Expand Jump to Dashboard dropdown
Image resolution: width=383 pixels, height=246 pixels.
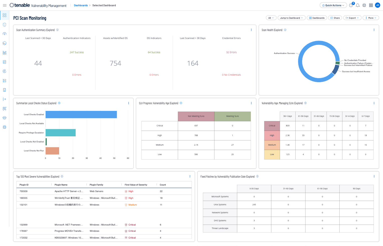(x=291, y=18)
